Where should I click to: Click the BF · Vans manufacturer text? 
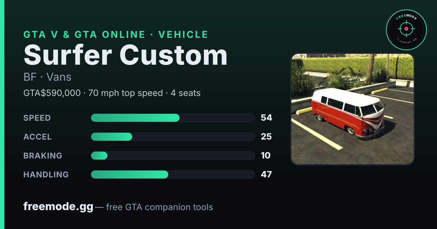click(47, 77)
